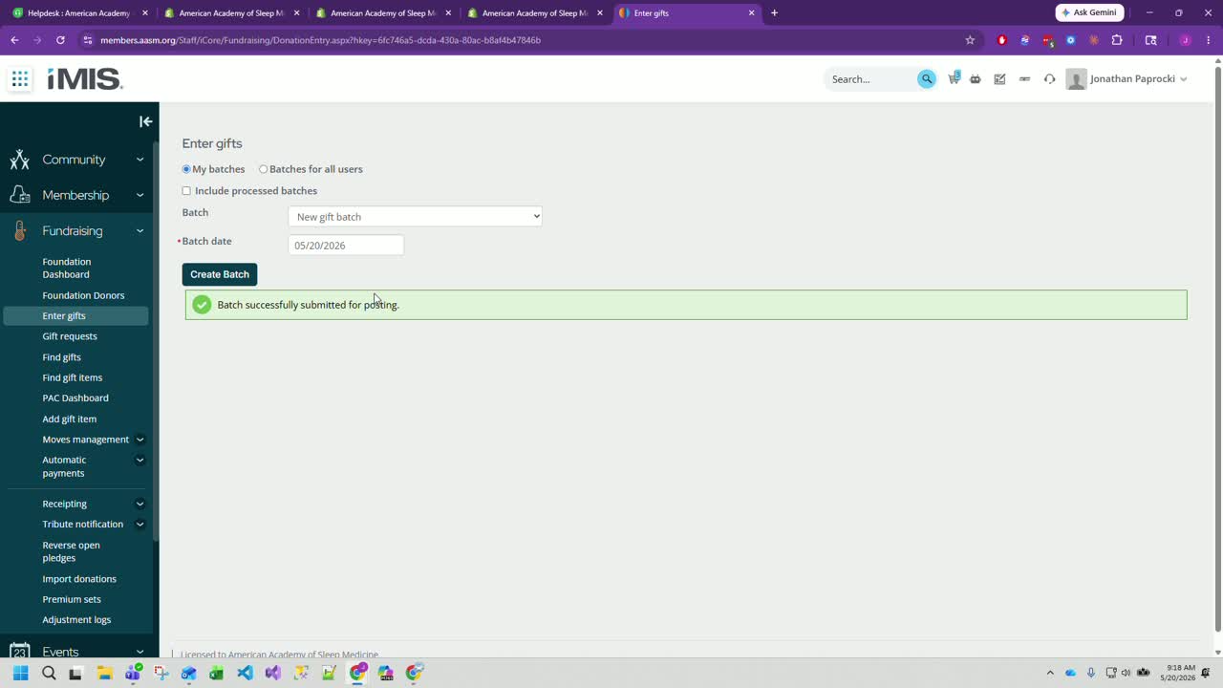Open Visual Studio Code from the taskbar
The image size is (1223, 688).
pos(245,673)
